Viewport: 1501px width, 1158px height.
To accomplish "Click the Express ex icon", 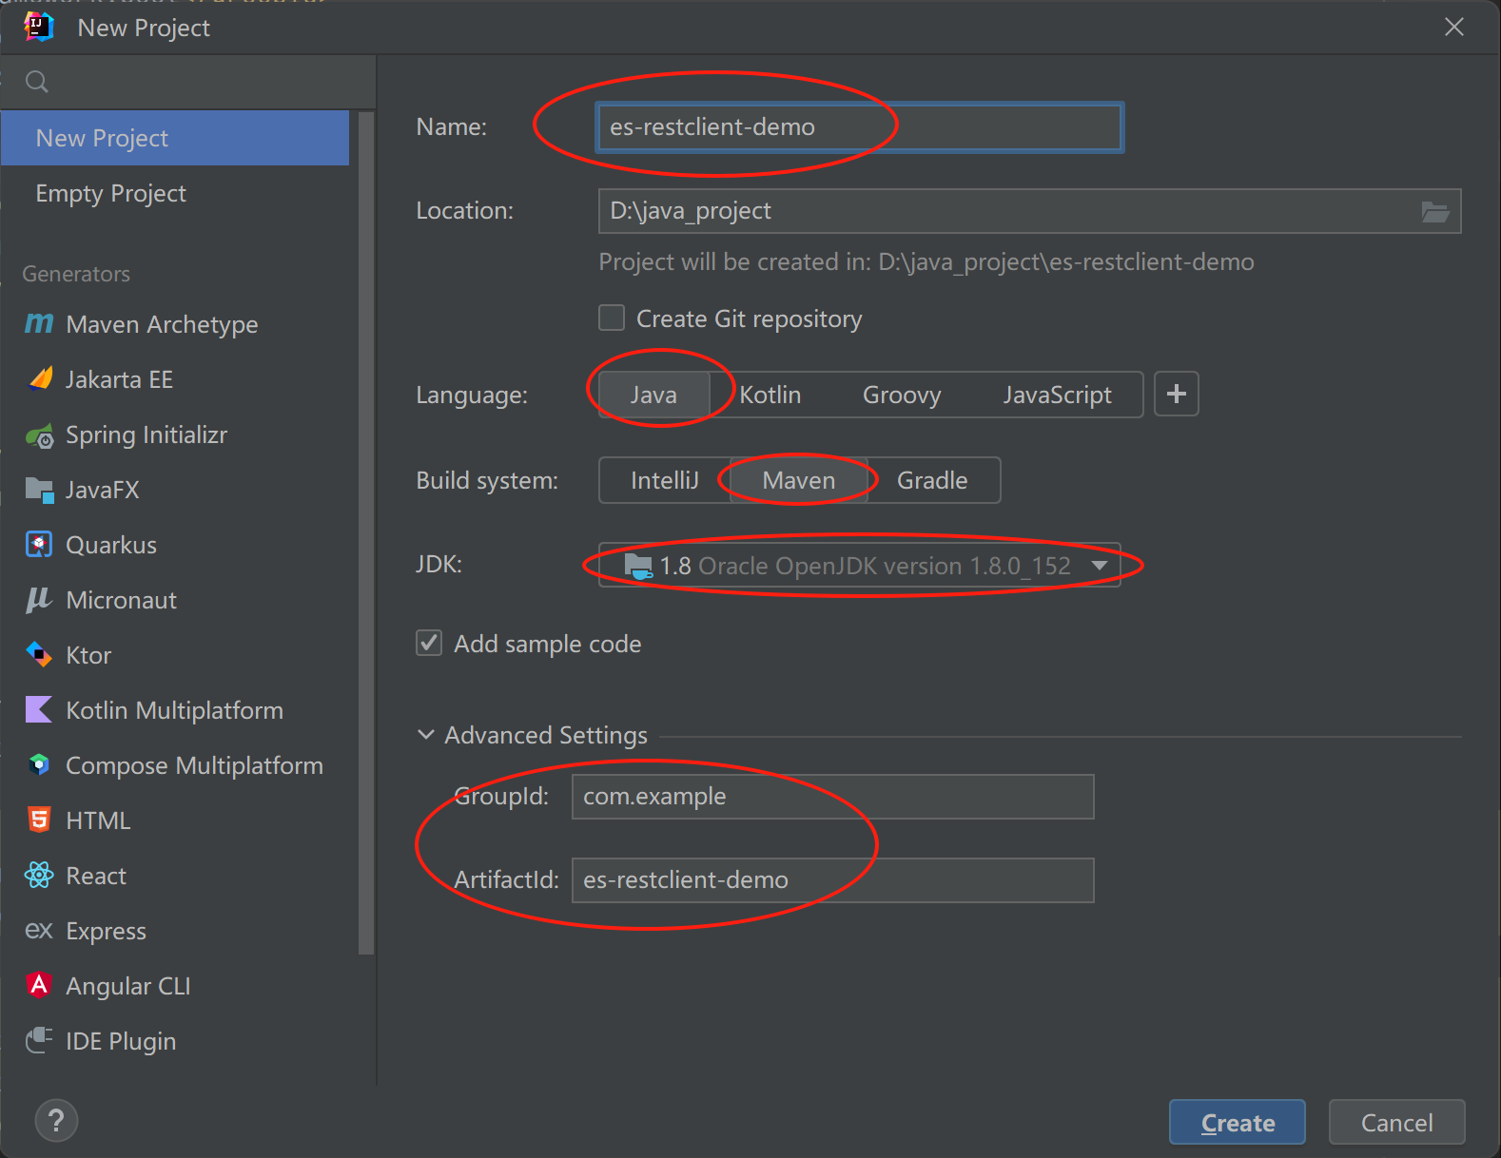I will pos(39,931).
